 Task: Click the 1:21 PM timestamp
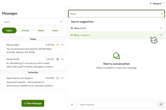[50, 59]
